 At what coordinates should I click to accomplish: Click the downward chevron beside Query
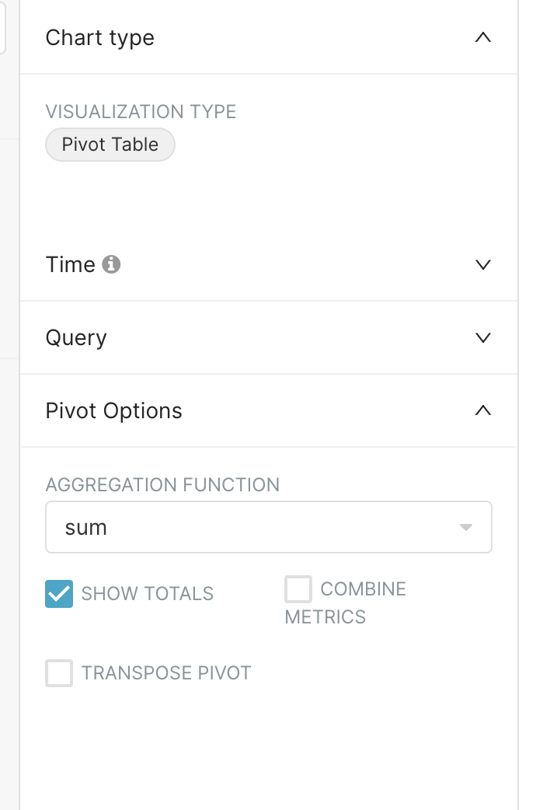[x=483, y=337]
